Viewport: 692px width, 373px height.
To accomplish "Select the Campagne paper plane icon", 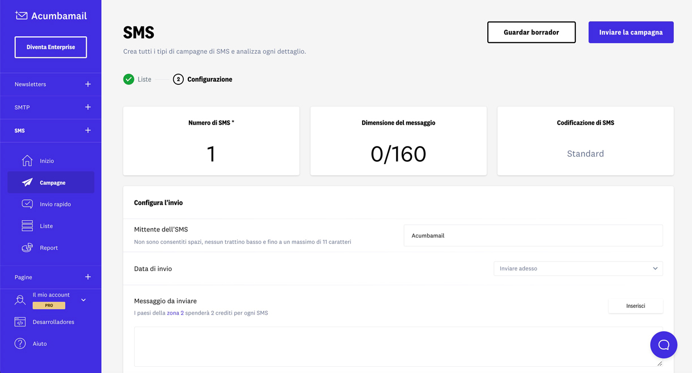I will tap(27, 183).
